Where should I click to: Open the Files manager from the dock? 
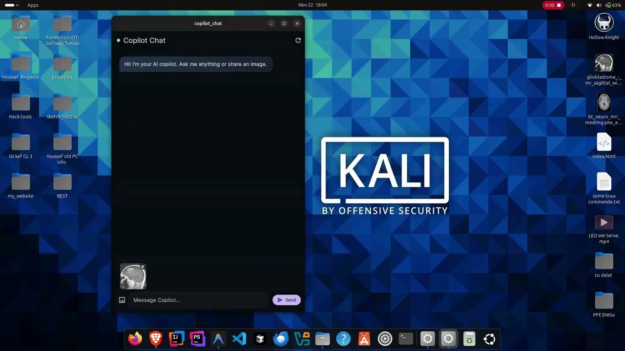322,339
